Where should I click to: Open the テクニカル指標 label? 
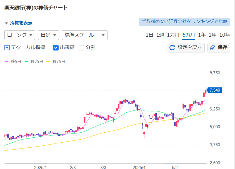click(x=28, y=47)
